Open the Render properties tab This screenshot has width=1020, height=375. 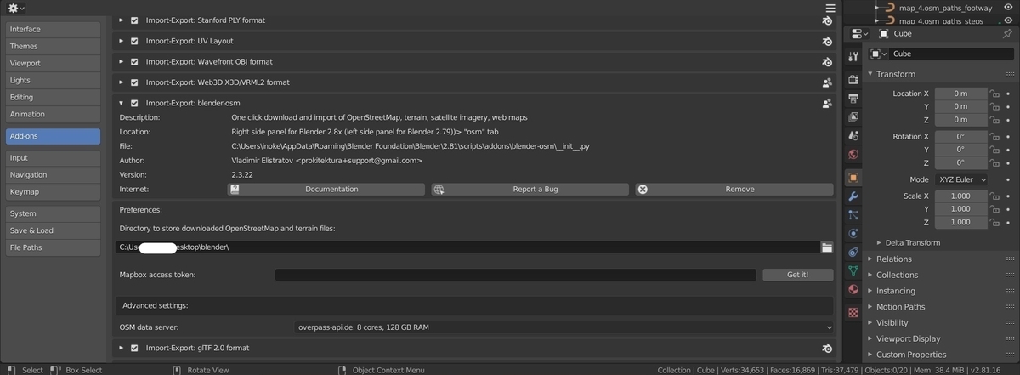(x=854, y=81)
